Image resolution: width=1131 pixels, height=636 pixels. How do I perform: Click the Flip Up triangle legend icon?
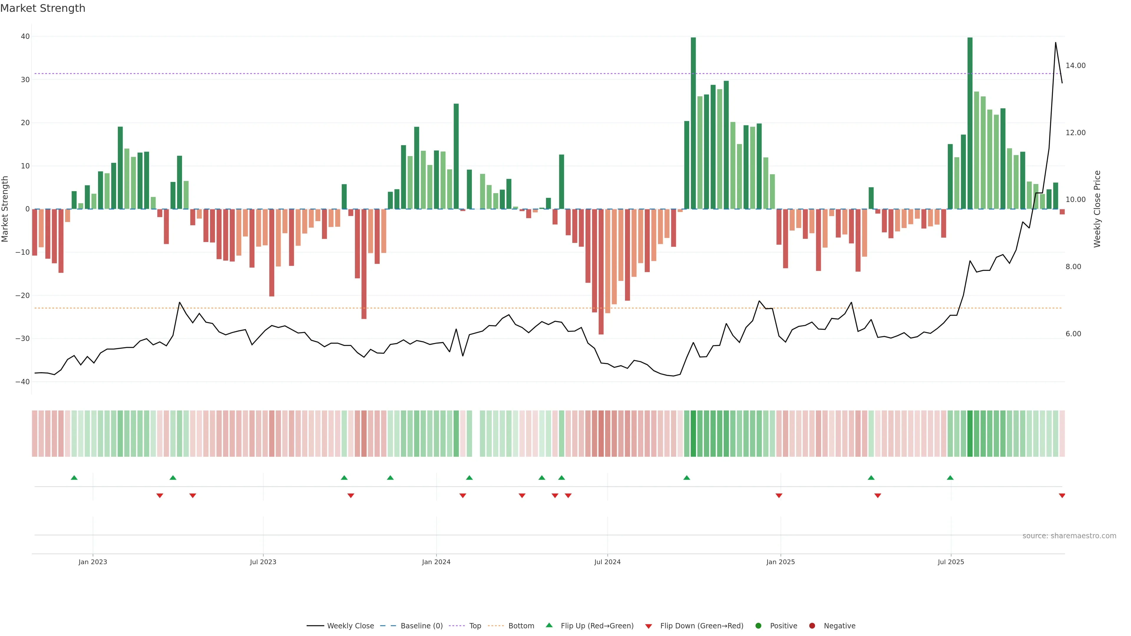549,625
